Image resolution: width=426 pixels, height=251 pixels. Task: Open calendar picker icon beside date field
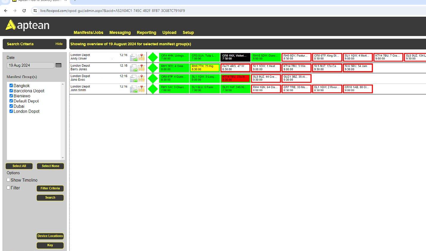pyautogui.click(x=58, y=65)
